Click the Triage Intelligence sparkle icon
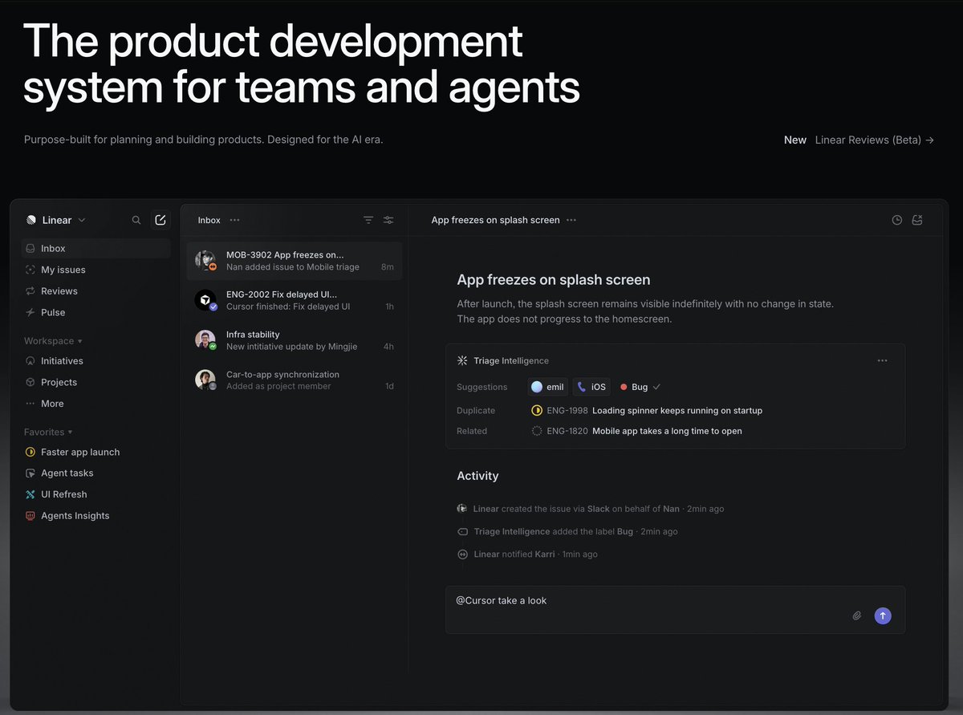The image size is (963, 715). click(x=462, y=361)
